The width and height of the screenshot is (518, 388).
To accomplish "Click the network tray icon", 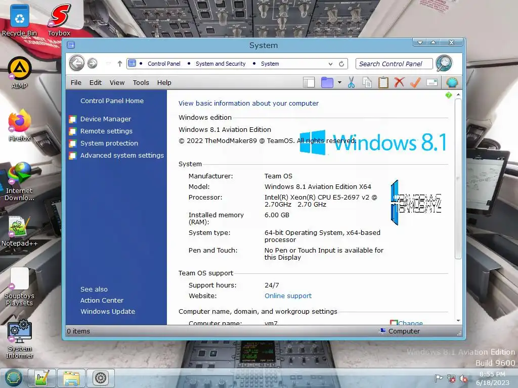I will (x=451, y=378).
